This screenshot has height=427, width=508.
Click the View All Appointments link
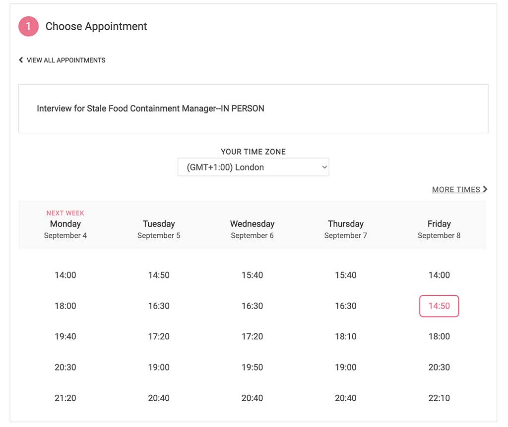click(x=65, y=60)
